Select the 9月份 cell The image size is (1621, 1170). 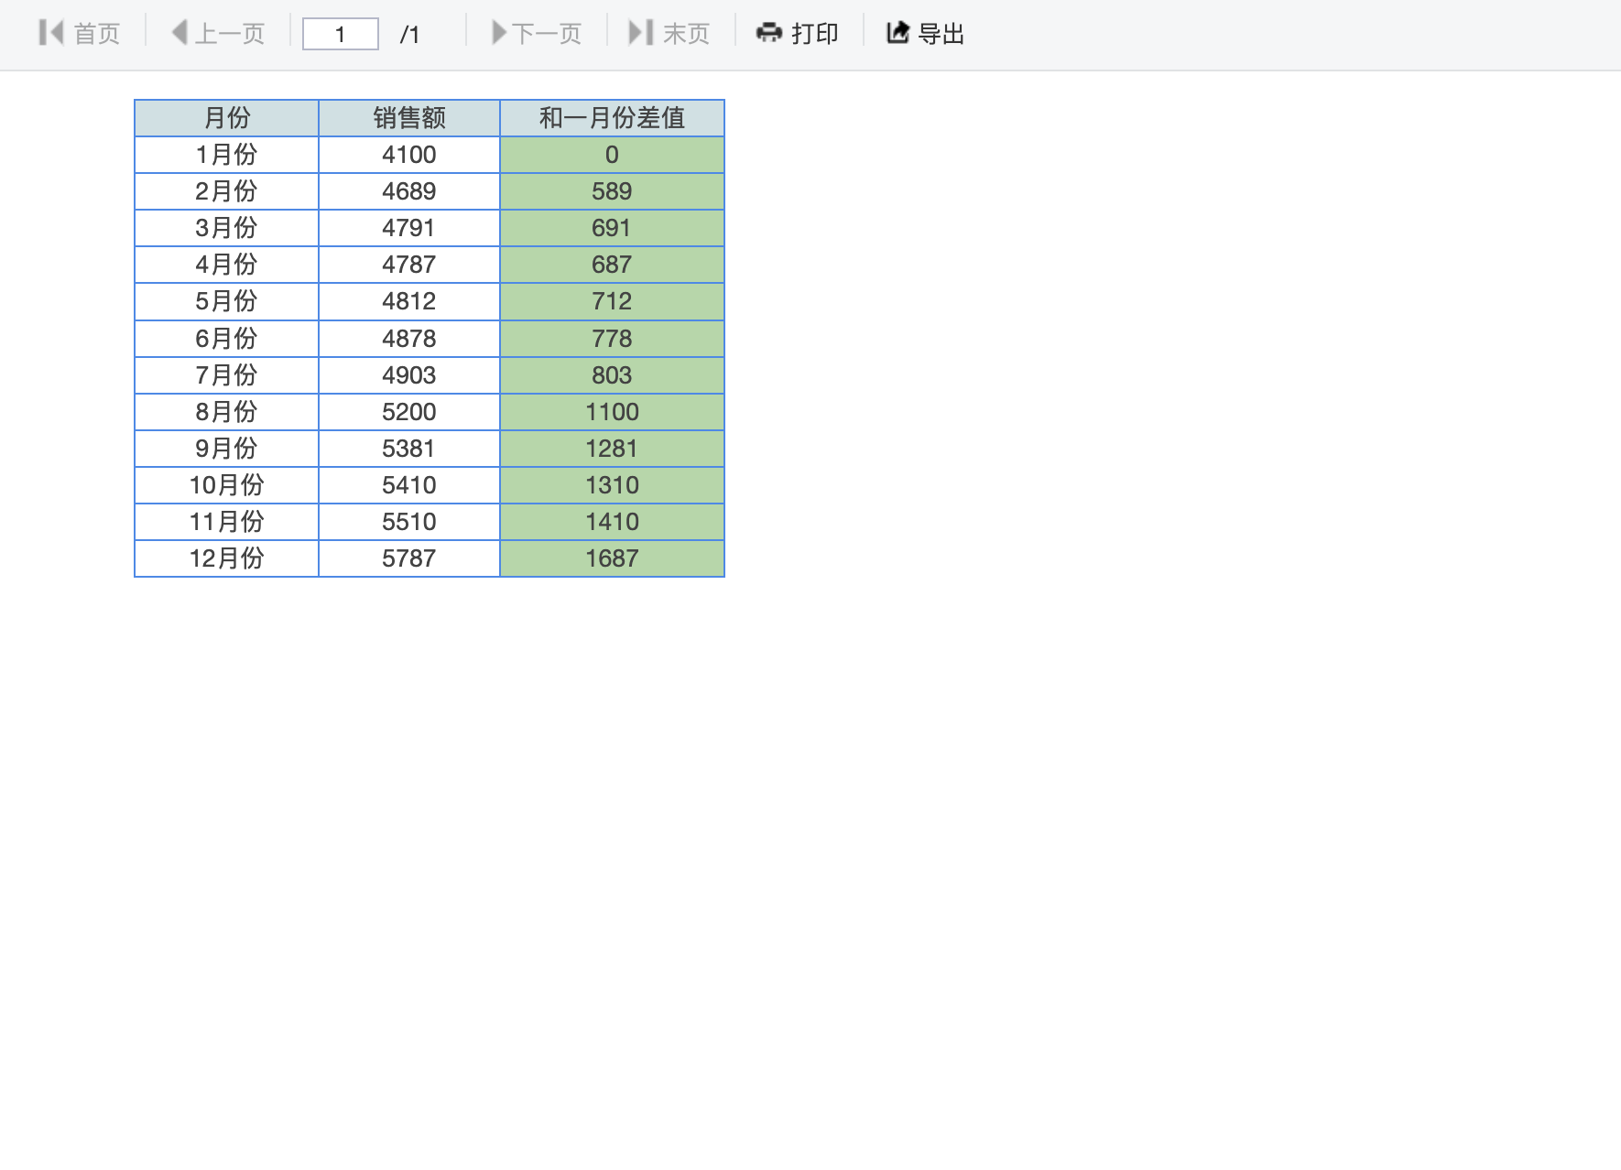tap(226, 449)
